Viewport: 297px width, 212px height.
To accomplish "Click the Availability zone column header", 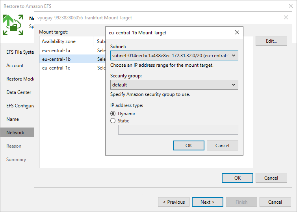I will (66, 41).
